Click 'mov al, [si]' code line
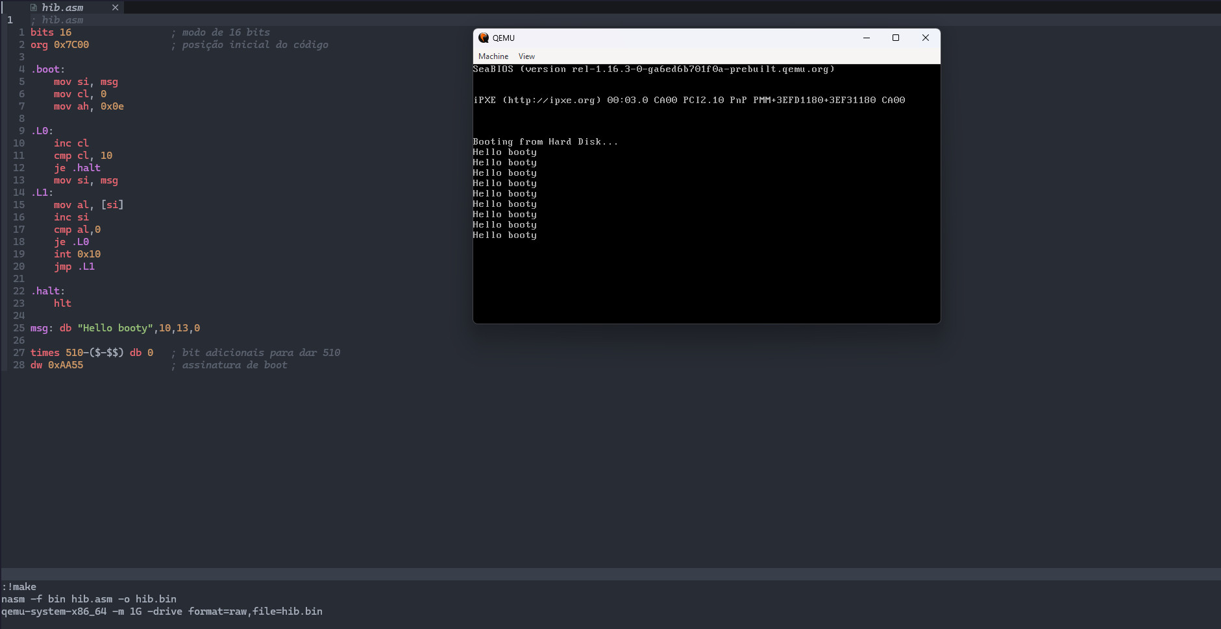This screenshot has height=629, width=1221. coord(89,205)
